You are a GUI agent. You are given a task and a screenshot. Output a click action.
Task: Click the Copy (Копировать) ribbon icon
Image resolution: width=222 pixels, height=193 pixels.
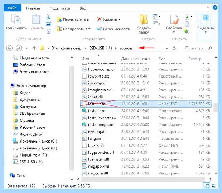(16, 20)
